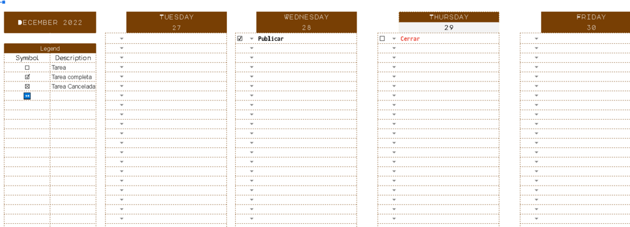
Task: Select the Tarea Cancelada description cell
Action: click(73, 87)
